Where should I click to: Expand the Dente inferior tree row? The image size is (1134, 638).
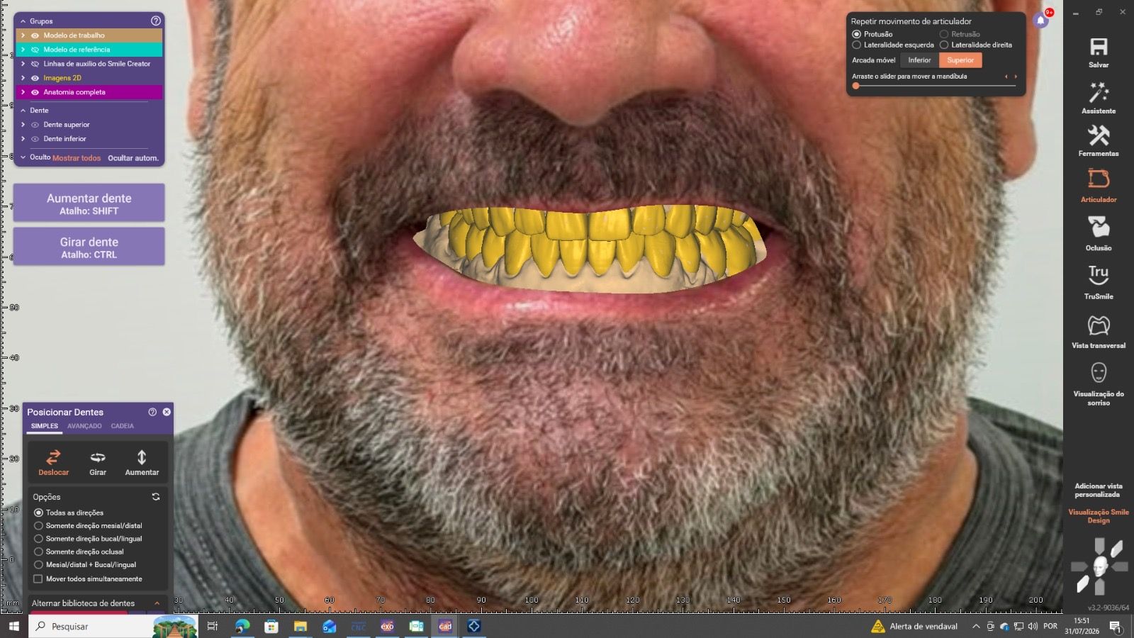coord(23,139)
